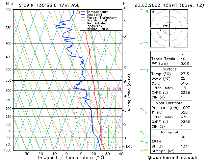
Task: Click the hodograph wind trace near center
Action: (x=164, y=27)
